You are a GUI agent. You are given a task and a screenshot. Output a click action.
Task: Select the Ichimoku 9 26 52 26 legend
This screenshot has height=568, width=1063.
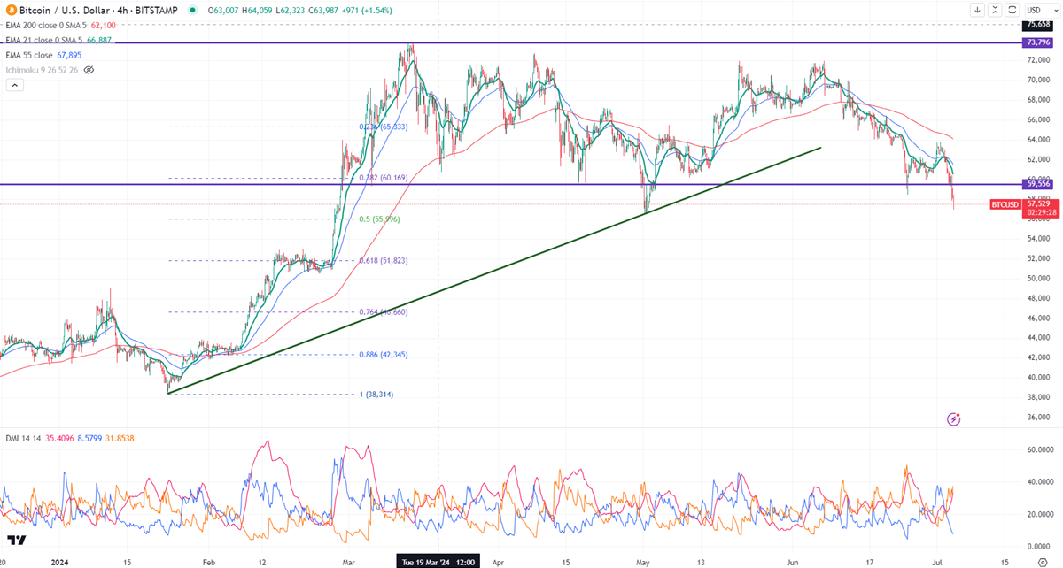(42, 69)
